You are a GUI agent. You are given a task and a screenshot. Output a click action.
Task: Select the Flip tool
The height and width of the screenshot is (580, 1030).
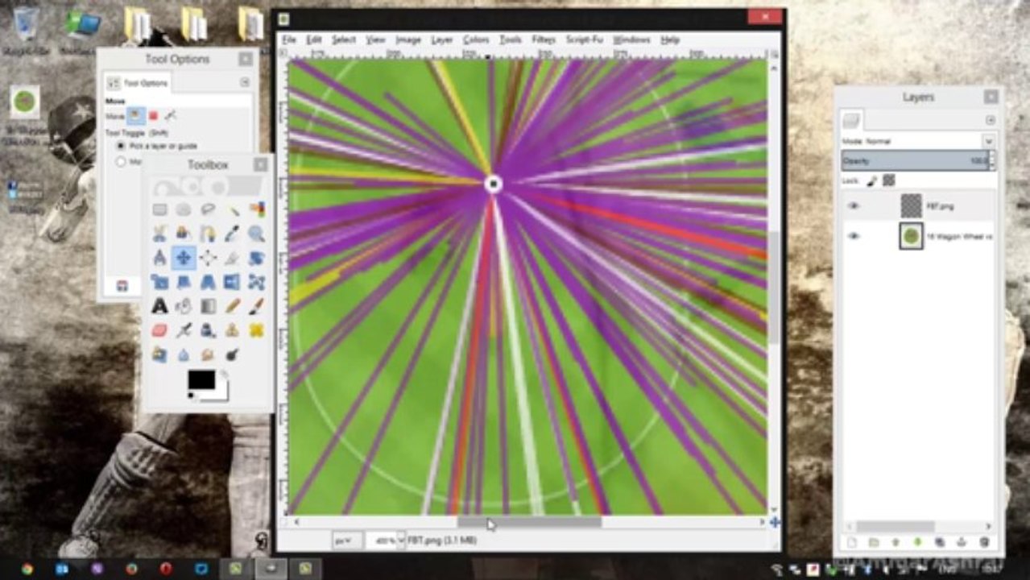232,282
